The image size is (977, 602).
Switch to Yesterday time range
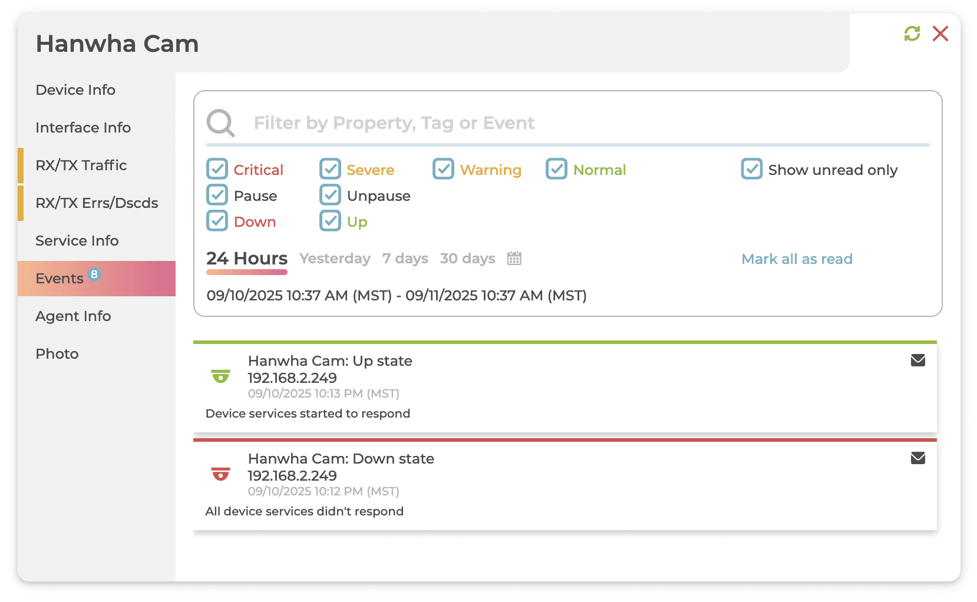(335, 259)
